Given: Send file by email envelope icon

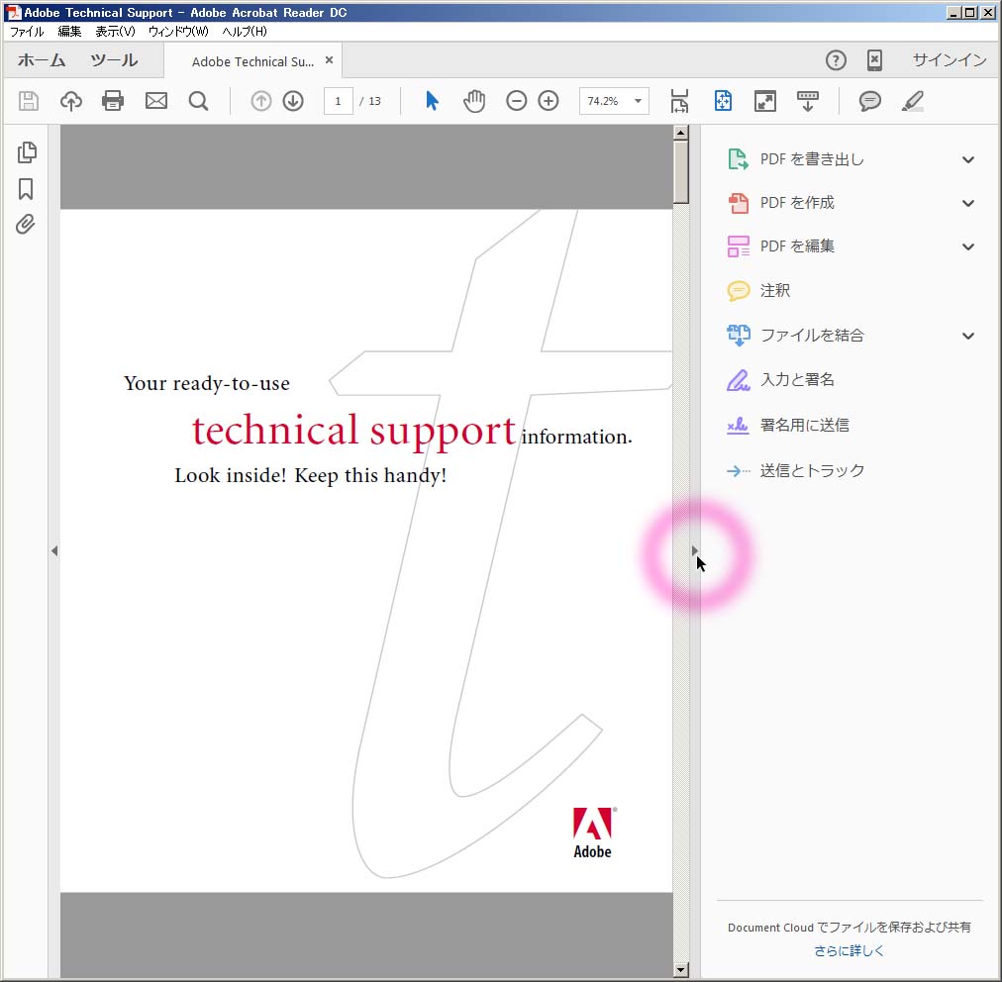Looking at the screenshot, I should pyautogui.click(x=155, y=101).
